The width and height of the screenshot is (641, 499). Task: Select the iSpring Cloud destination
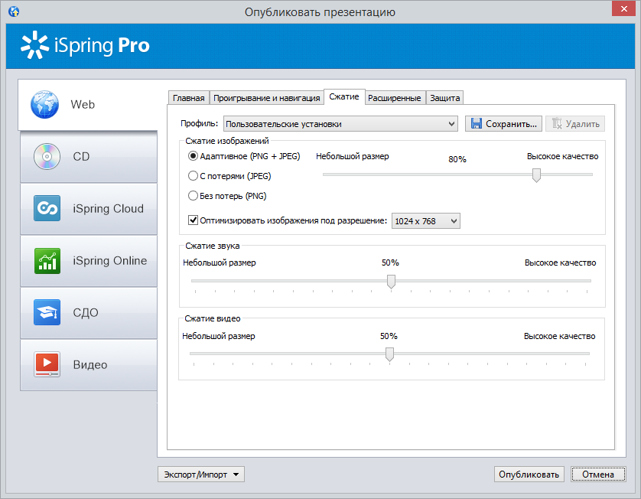89,209
